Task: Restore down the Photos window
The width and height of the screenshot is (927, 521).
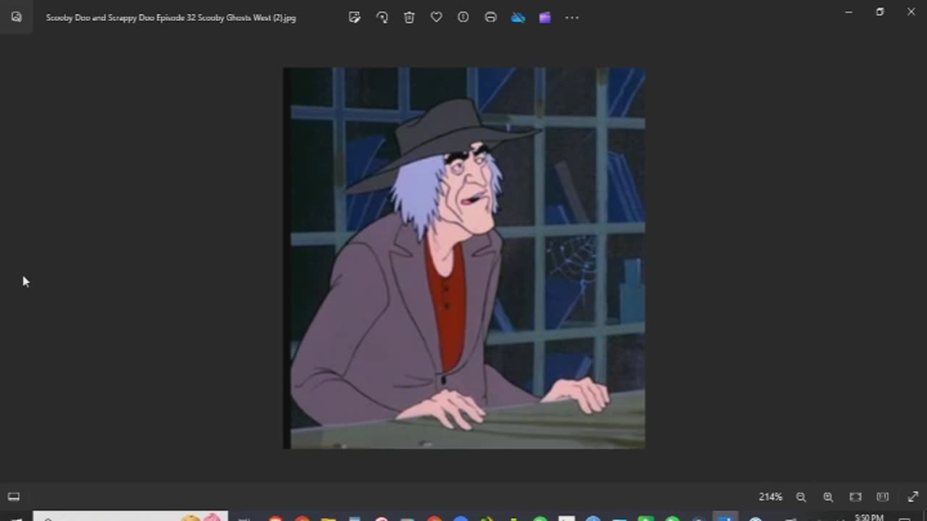Action: [x=880, y=12]
